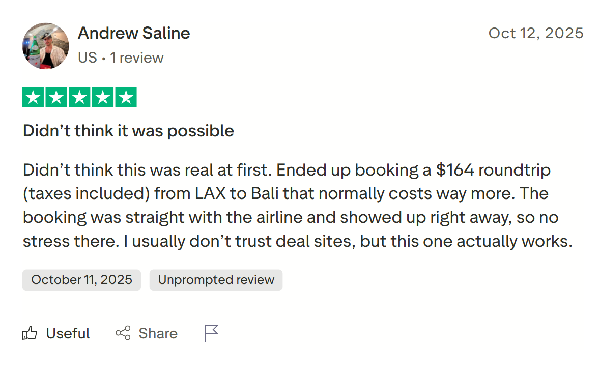This screenshot has height=369, width=600.
Task: Click the "1 review" count text
Action: 137,58
